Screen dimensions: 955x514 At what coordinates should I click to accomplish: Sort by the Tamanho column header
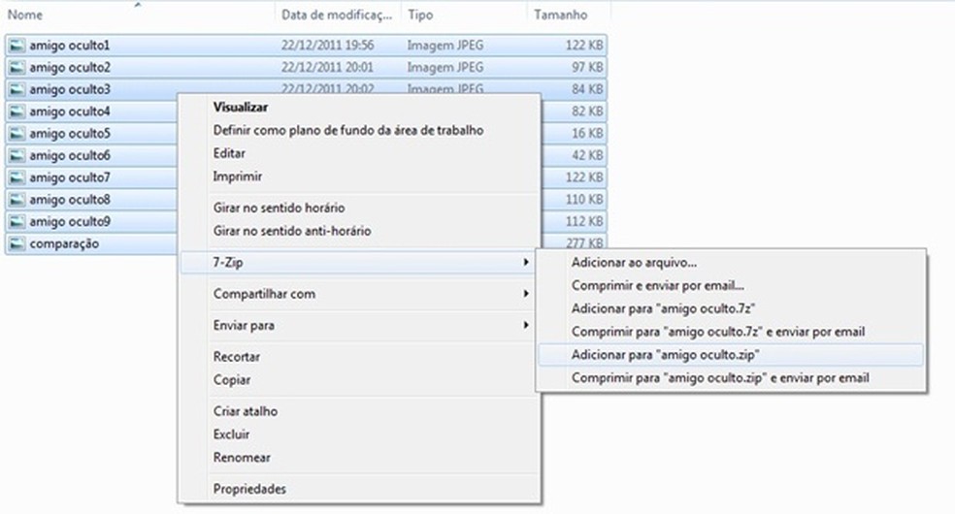[x=561, y=15]
